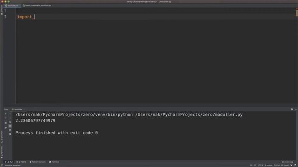Viewport: 298px width, 167px height.
Task: Open the Run tool window button
Action: point(9,162)
